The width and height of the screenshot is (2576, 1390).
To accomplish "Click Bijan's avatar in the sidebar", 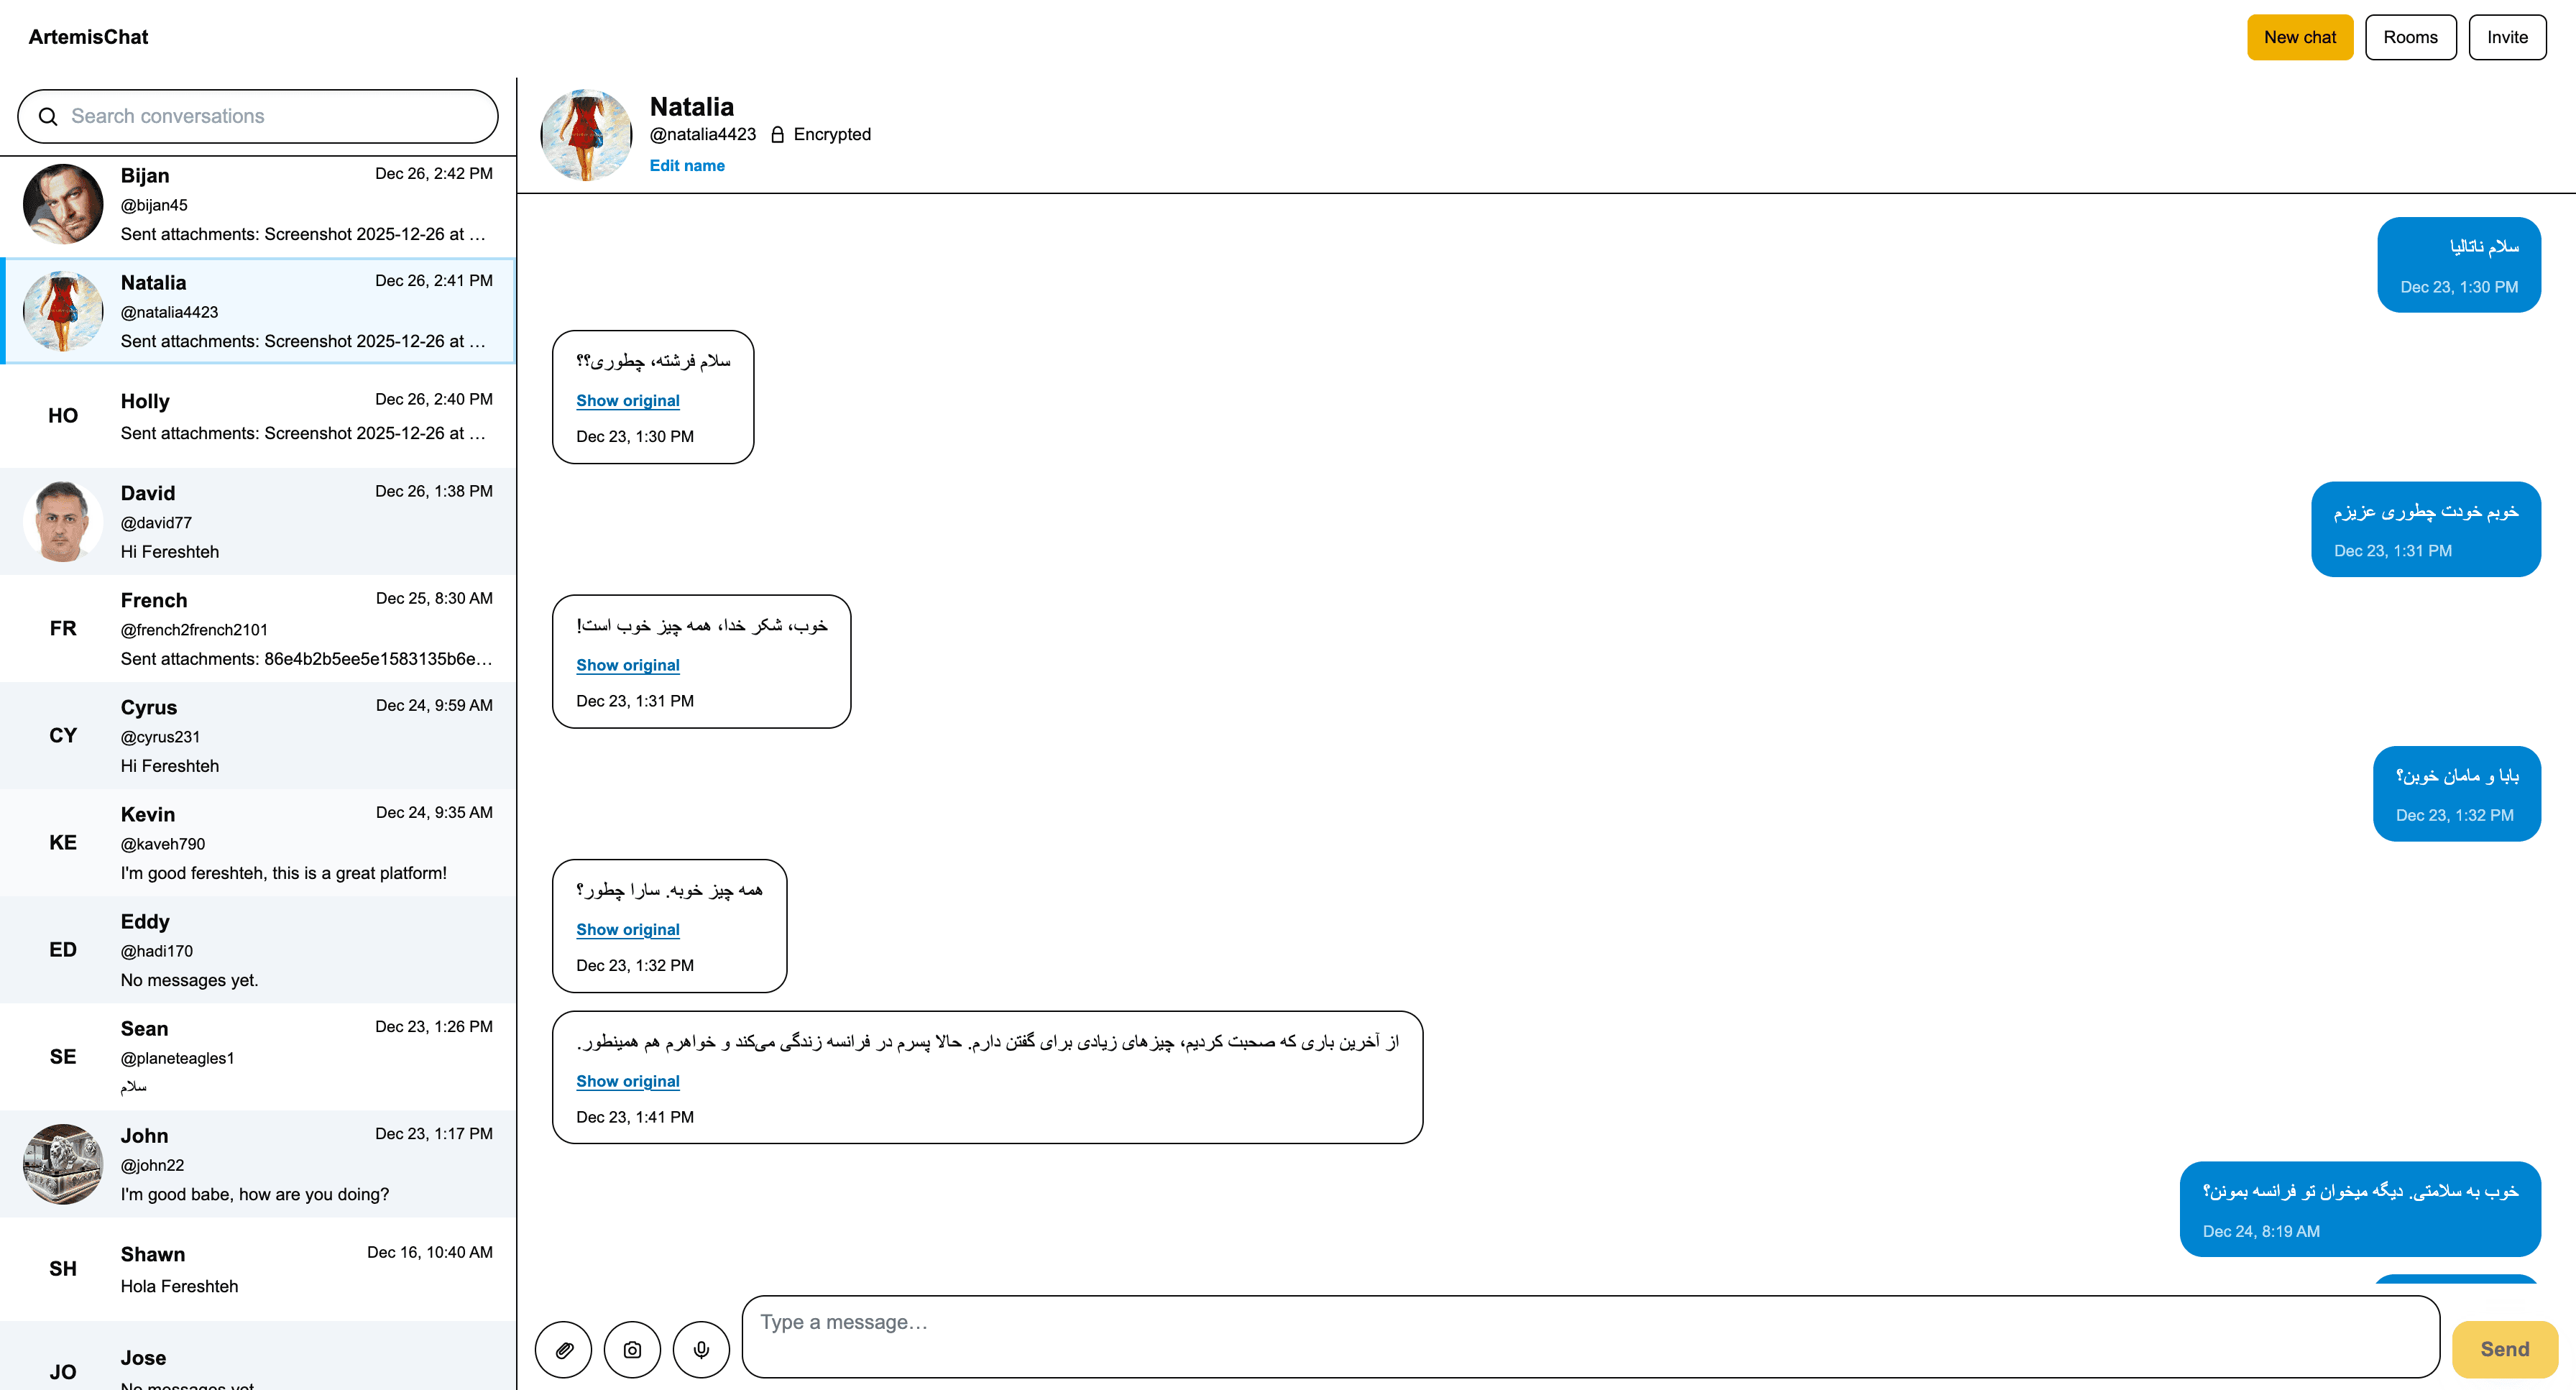I will [62, 204].
